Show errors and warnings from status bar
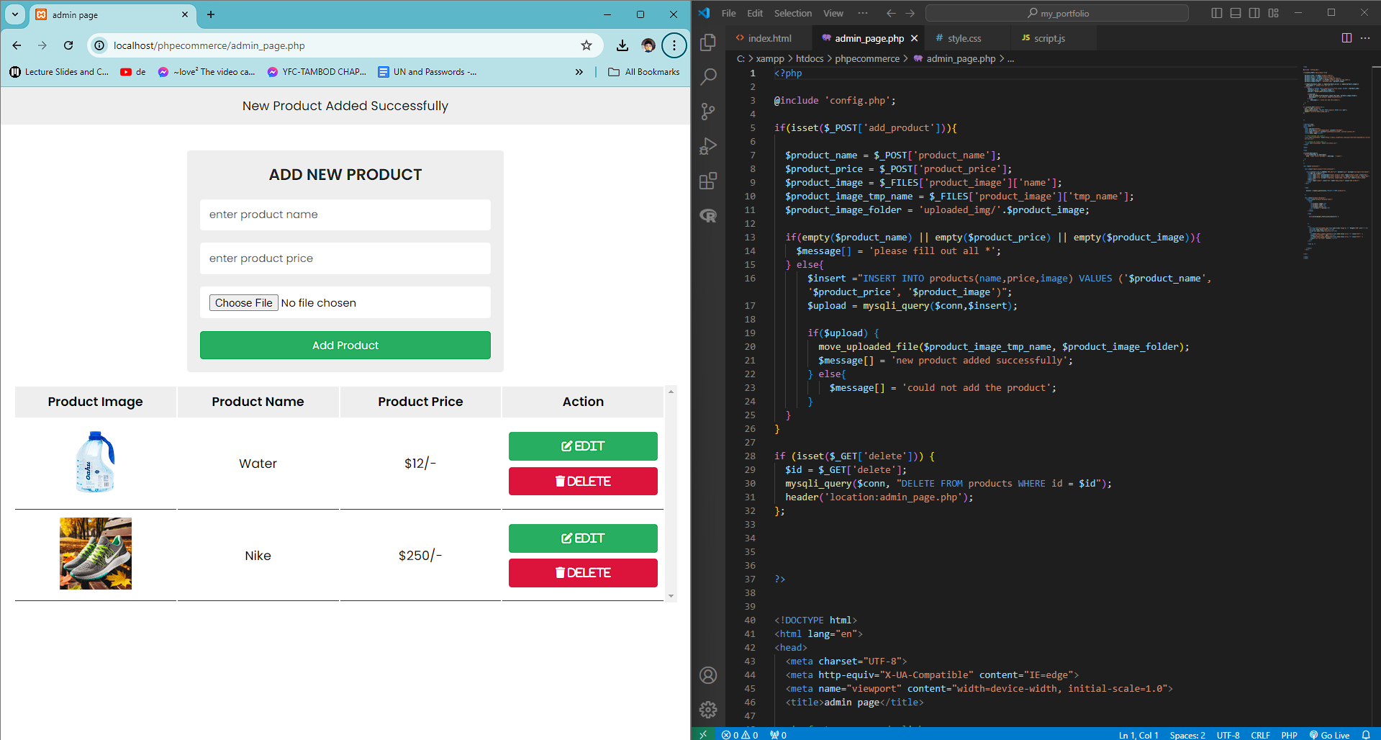1381x740 pixels. pyautogui.click(x=740, y=734)
